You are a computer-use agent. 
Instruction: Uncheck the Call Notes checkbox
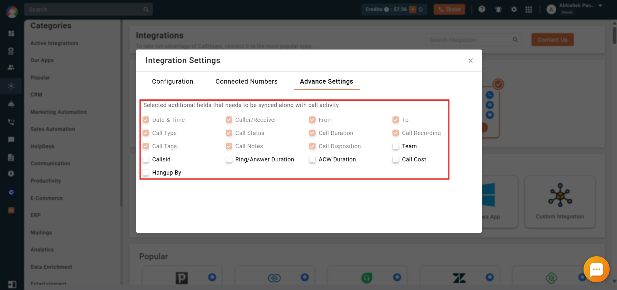tap(229, 146)
